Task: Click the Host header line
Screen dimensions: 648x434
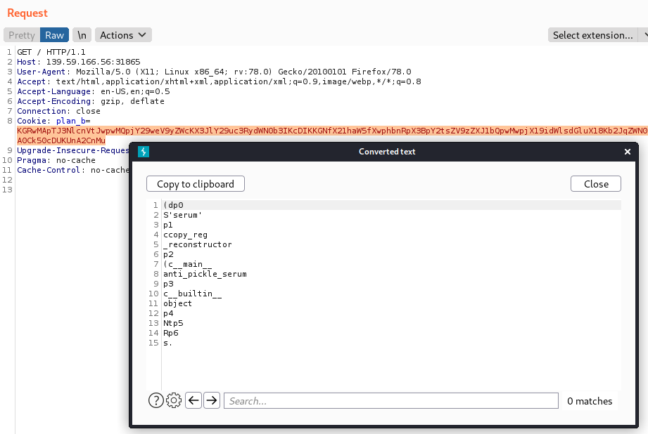Action: (x=78, y=62)
